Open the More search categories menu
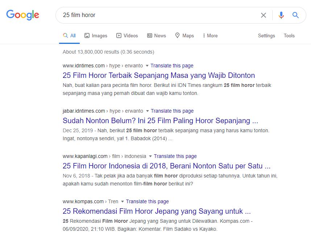The image size is (311, 234). (210, 35)
